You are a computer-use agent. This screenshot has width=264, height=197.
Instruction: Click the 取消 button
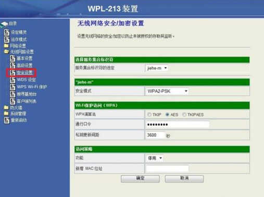point(184,179)
